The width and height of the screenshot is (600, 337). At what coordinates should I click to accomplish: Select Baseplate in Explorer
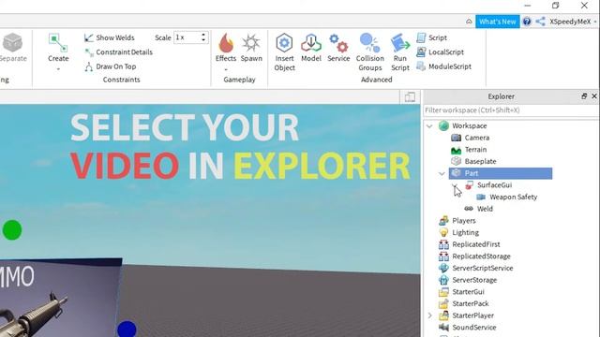coord(480,161)
